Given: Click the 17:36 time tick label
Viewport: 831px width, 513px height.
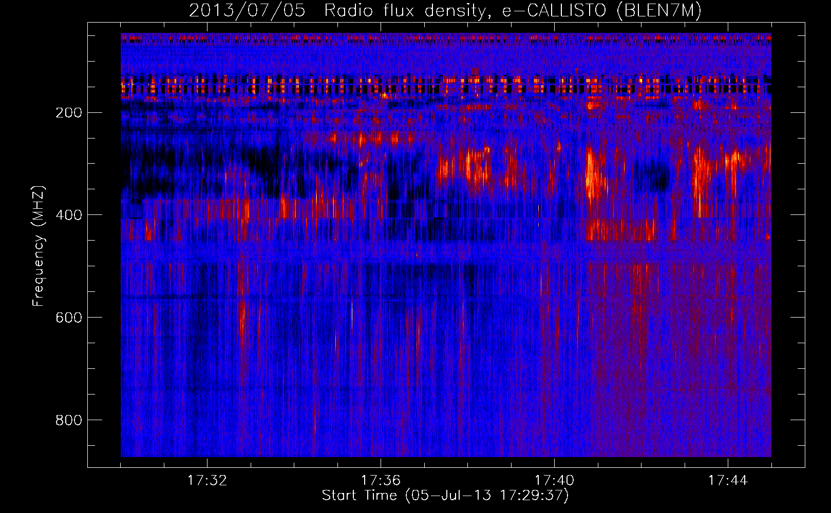Looking at the screenshot, I should coord(381,481).
